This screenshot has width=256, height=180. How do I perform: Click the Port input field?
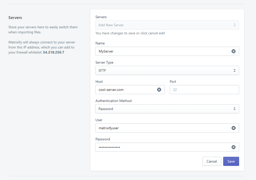tap(204, 90)
